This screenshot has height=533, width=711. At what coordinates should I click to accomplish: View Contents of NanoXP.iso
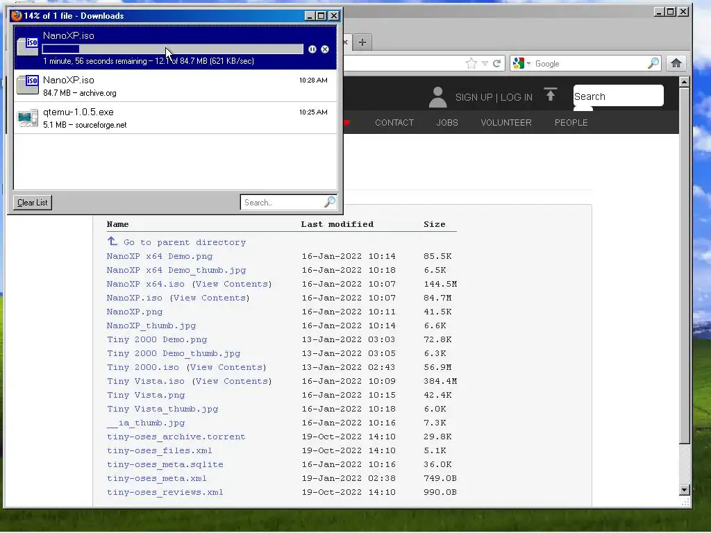(x=210, y=298)
